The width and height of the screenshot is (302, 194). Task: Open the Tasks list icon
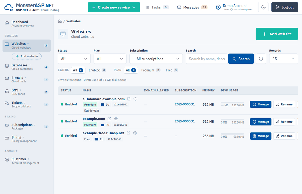coord(148,7)
